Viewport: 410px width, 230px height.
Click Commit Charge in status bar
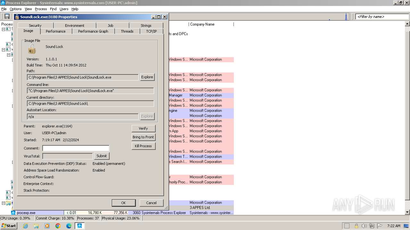(55, 218)
